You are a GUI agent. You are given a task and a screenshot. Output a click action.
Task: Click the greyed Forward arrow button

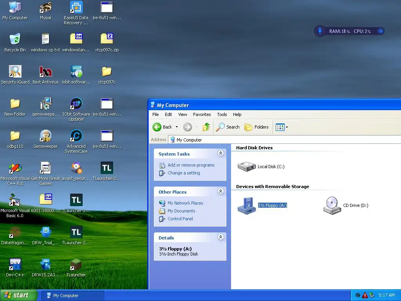pyautogui.click(x=188, y=127)
